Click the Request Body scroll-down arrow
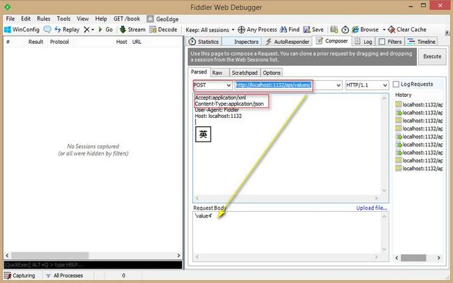The width and height of the screenshot is (453, 283). [384, 249]
